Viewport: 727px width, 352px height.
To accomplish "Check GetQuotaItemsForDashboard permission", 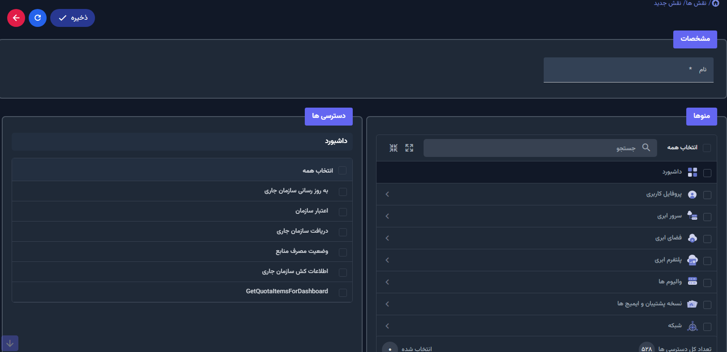I will (343, 293).
